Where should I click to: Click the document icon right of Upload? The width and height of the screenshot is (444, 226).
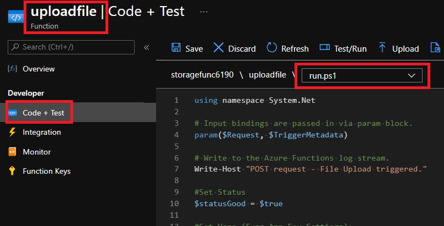click(435, 47)
